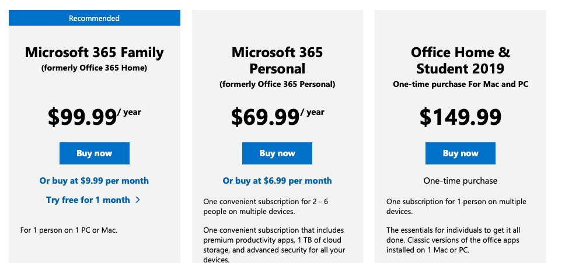The image size is (572, 263).
Task: Click the blue Recommended banner
Action: 94,18
